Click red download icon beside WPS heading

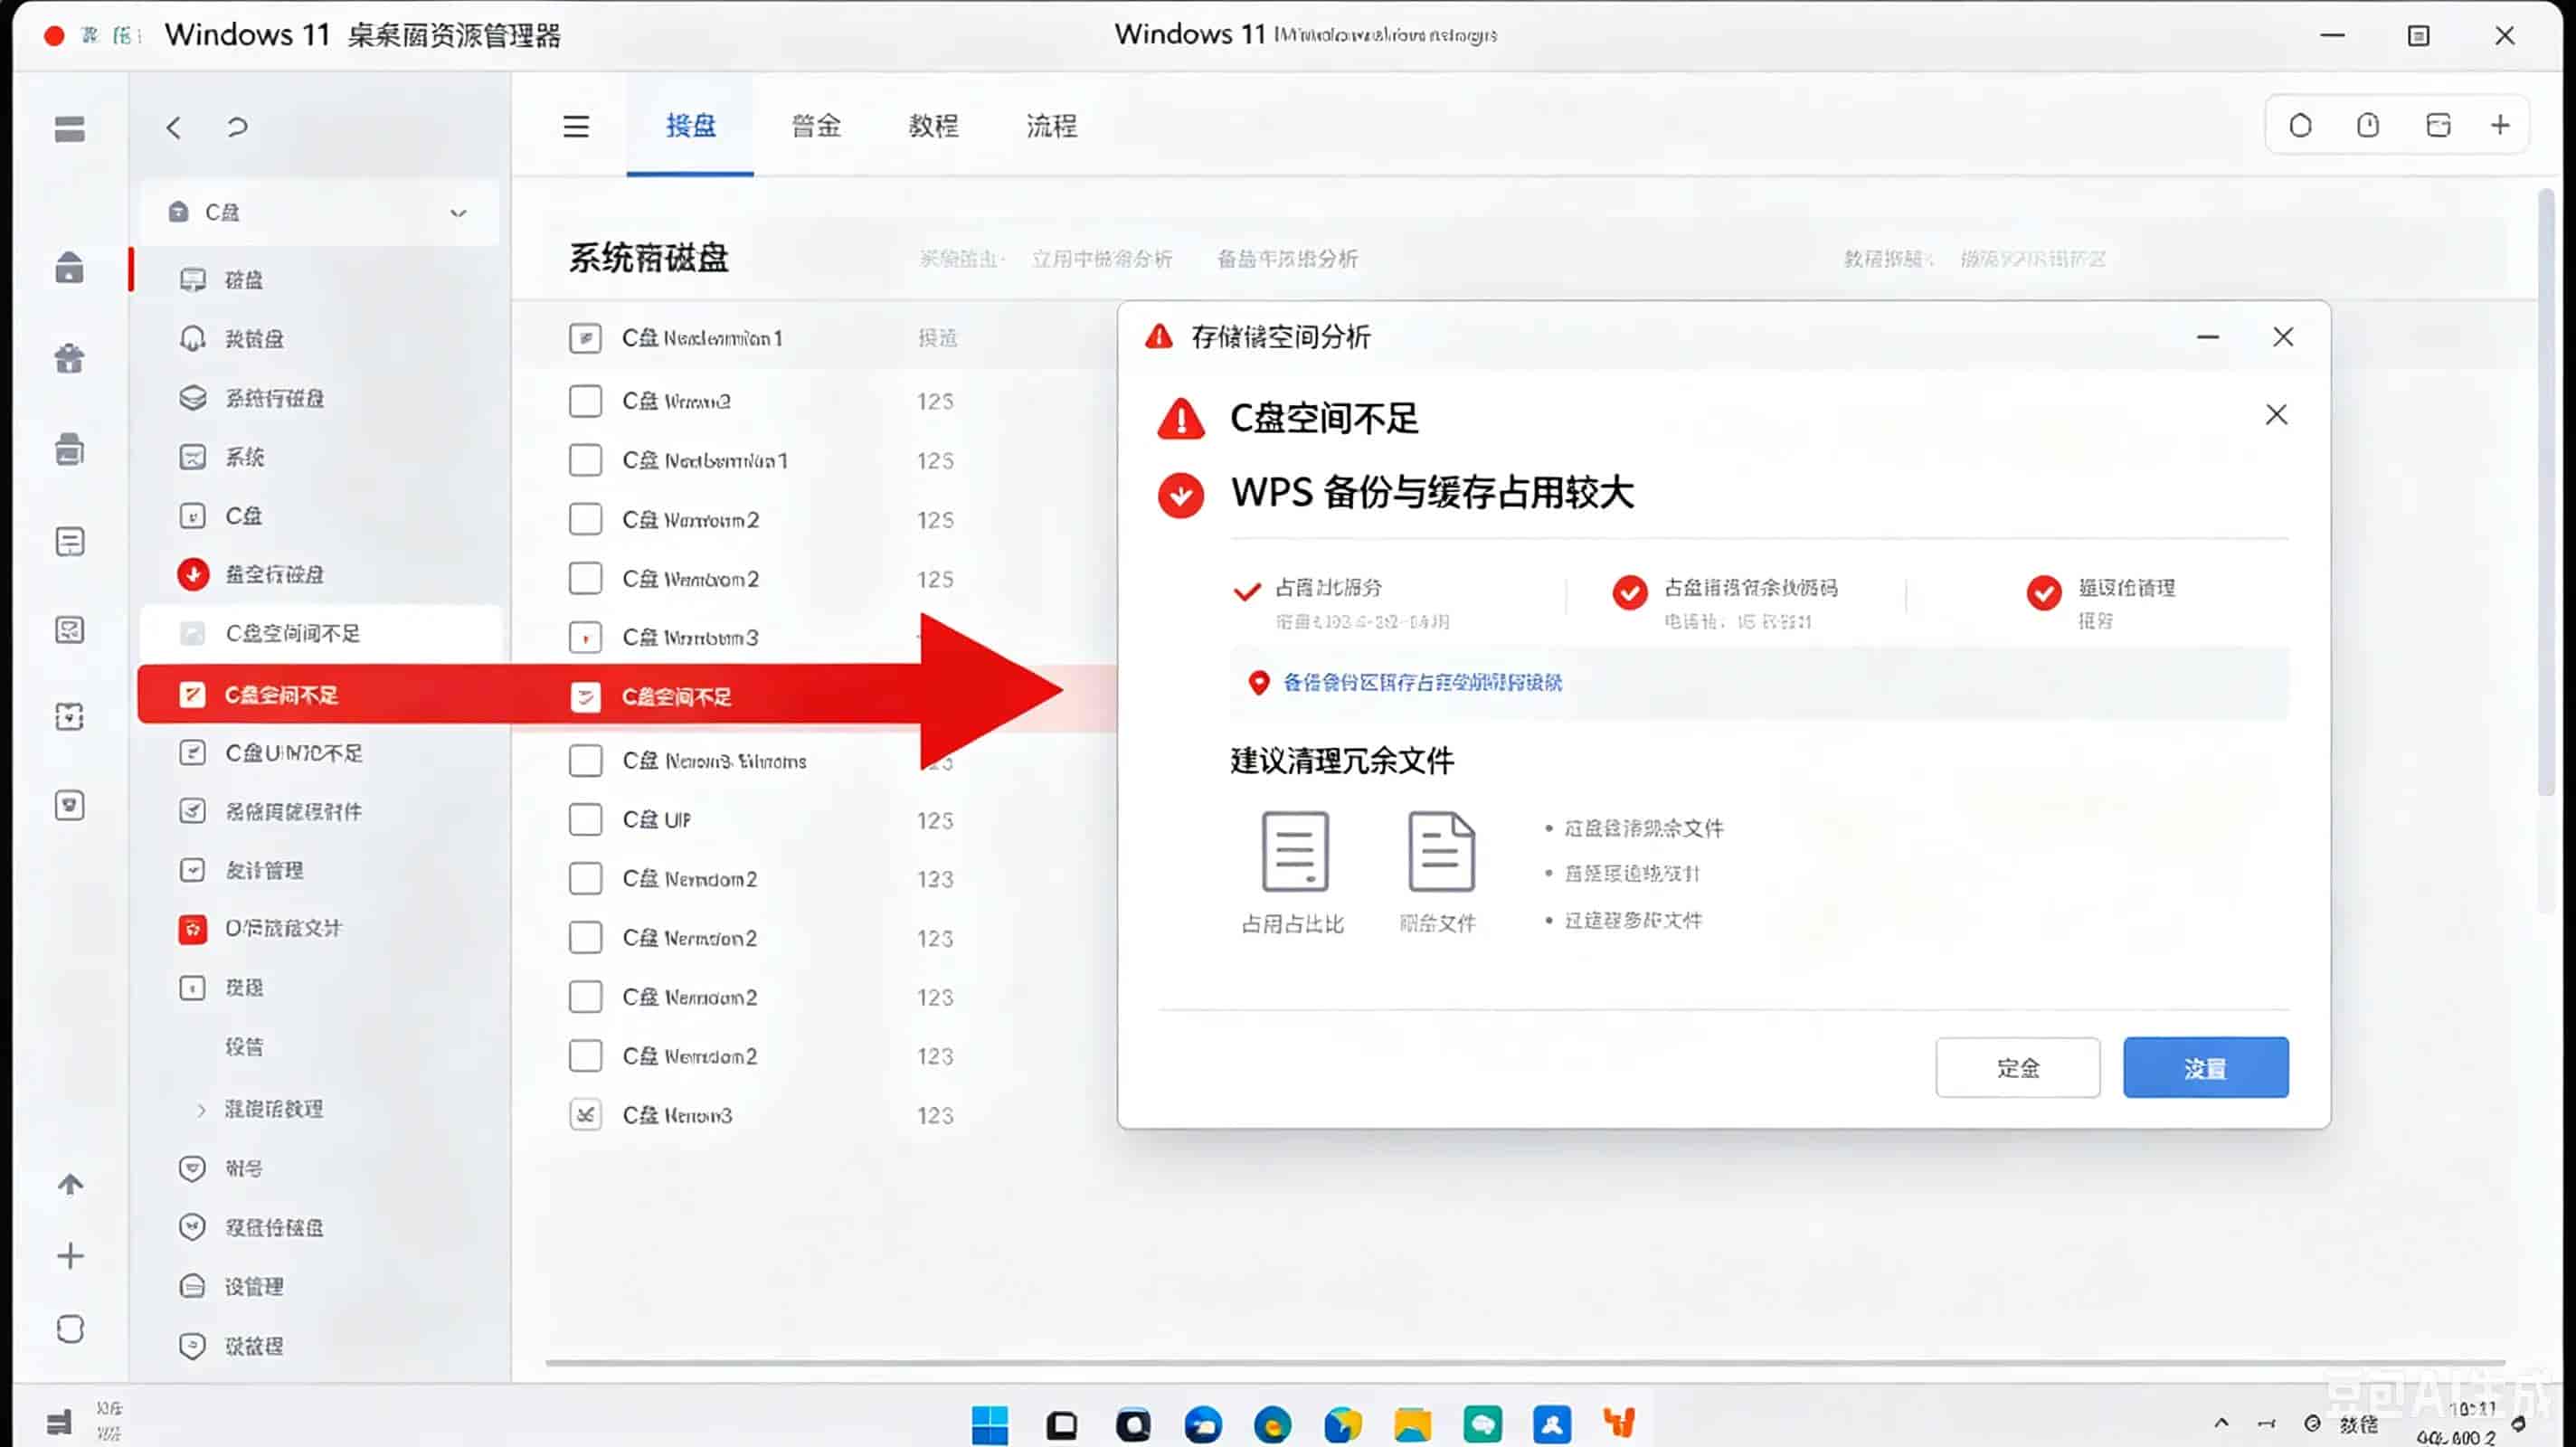pyautogui.click(x=1181, y=495)
